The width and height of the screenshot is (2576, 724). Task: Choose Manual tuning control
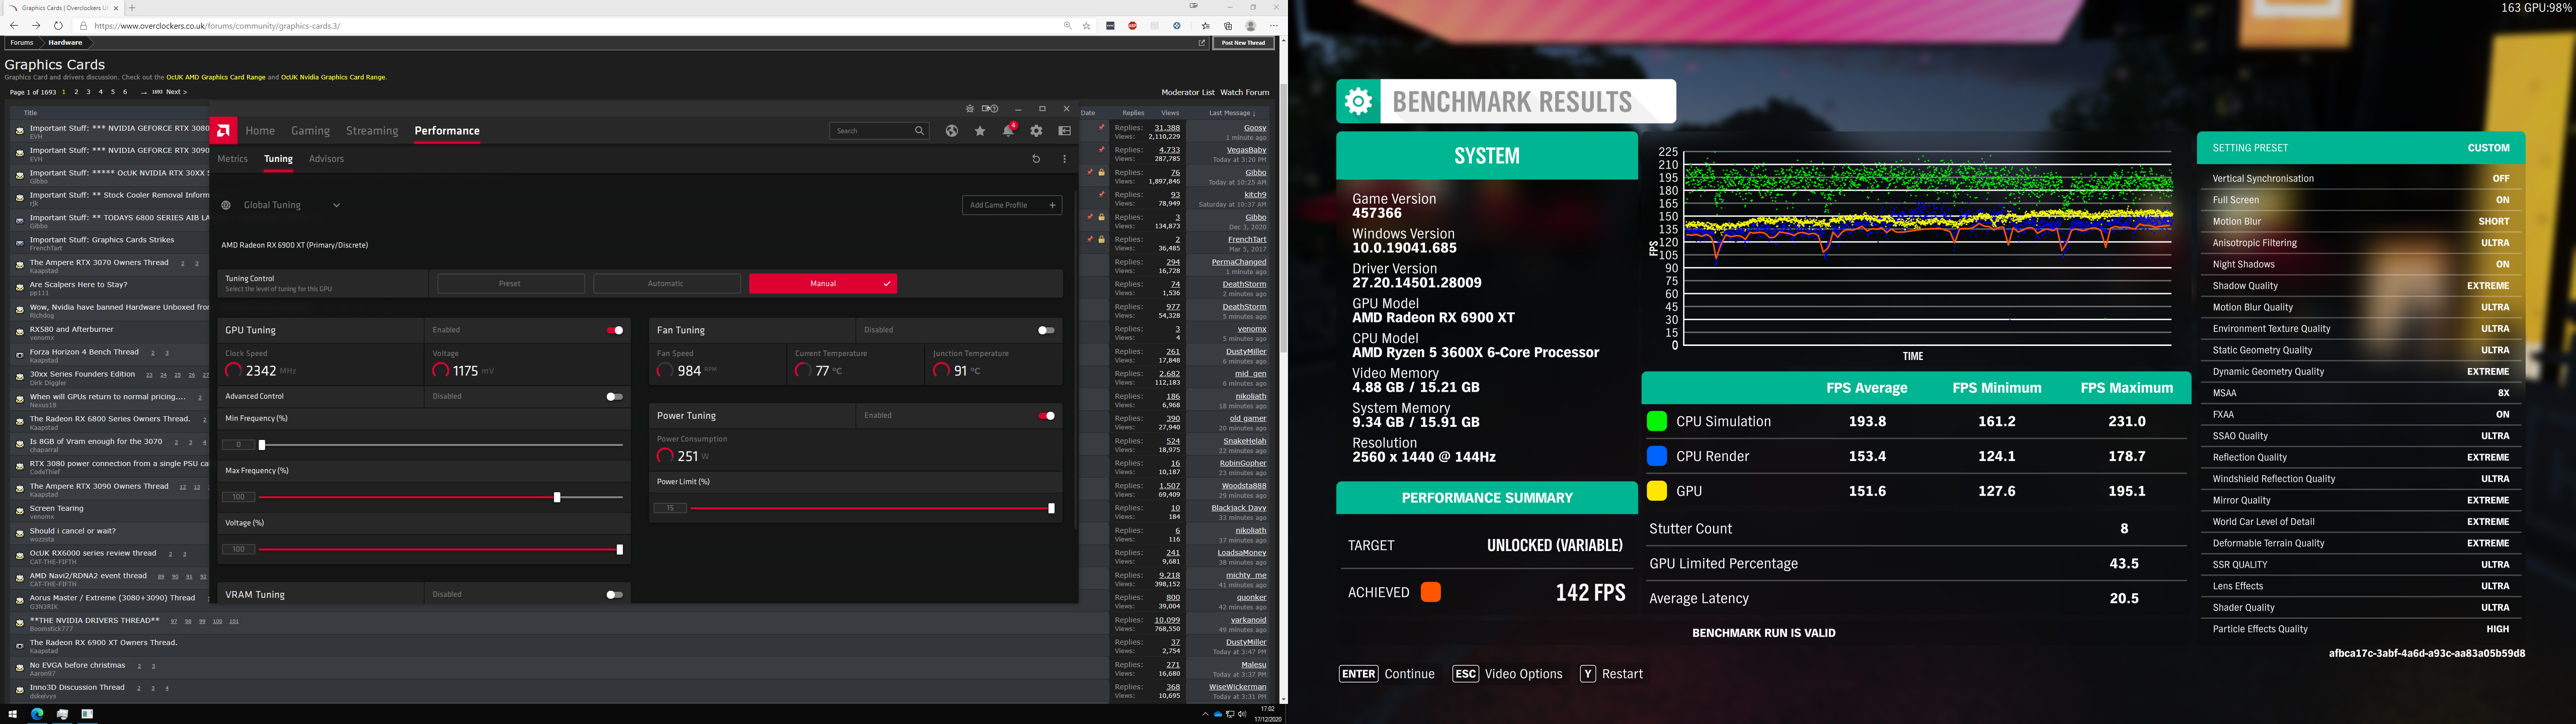click(823, 284)
